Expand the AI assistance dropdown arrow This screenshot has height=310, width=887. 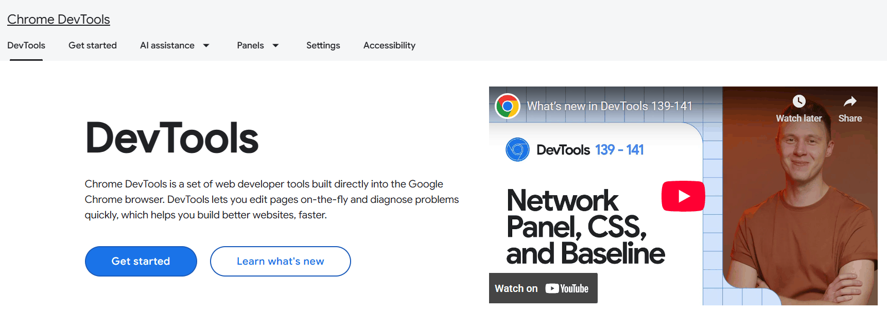[x=206, y=45]
